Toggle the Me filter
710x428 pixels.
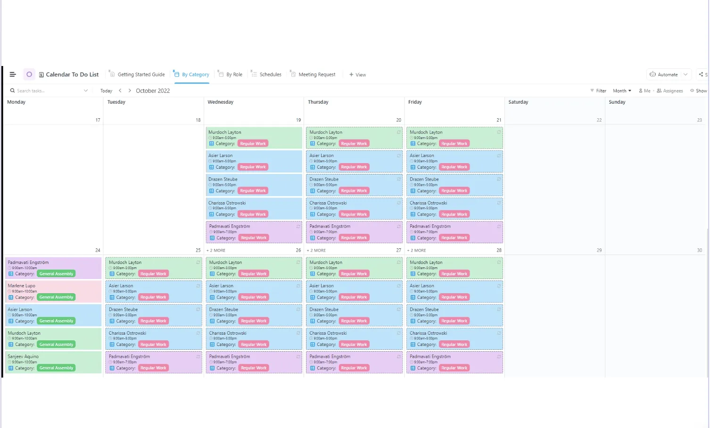pos(644,91)
